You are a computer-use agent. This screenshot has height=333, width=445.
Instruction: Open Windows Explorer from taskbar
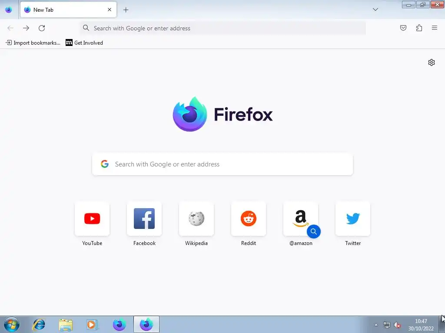click(66, 325)
